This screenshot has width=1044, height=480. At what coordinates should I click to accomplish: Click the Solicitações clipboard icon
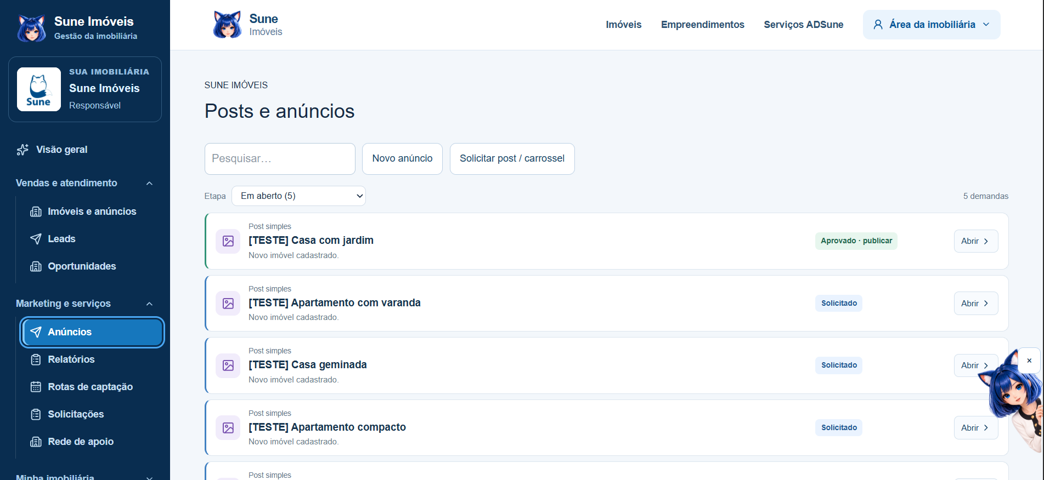[36, 414]
